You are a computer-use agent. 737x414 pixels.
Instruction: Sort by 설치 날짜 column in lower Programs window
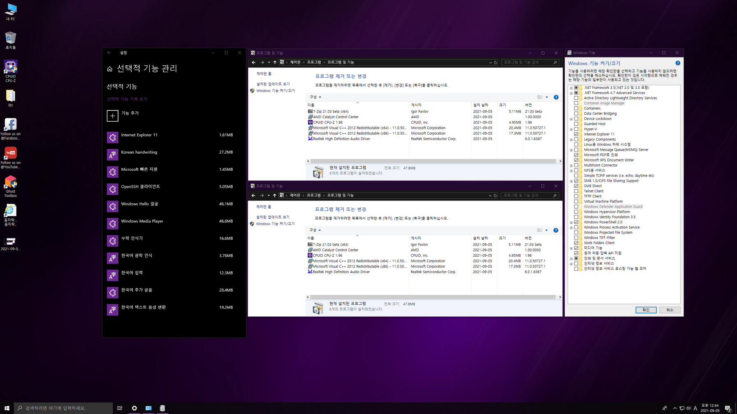point(484,238)
